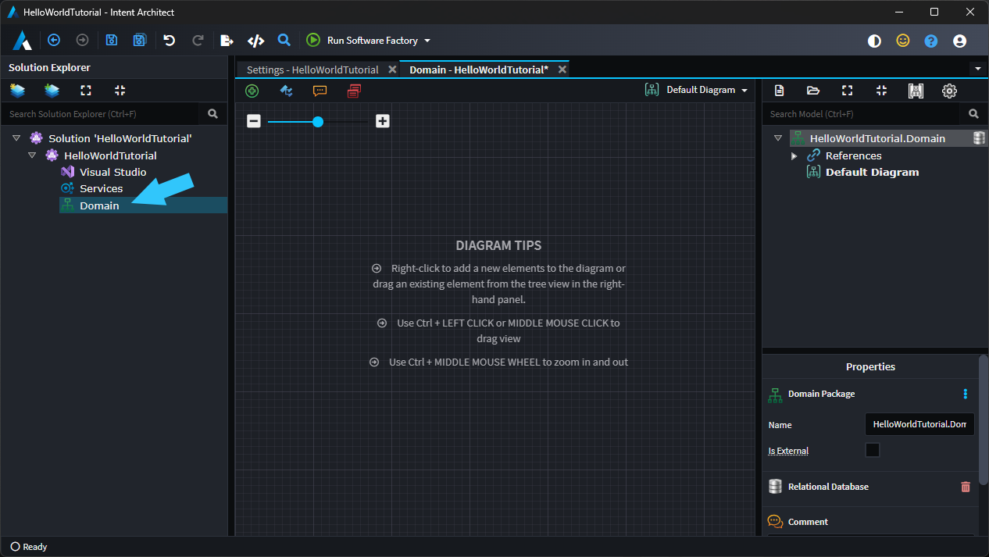Collapse all nodes in model tree panel
989x557 pixels.
(881, 91)
